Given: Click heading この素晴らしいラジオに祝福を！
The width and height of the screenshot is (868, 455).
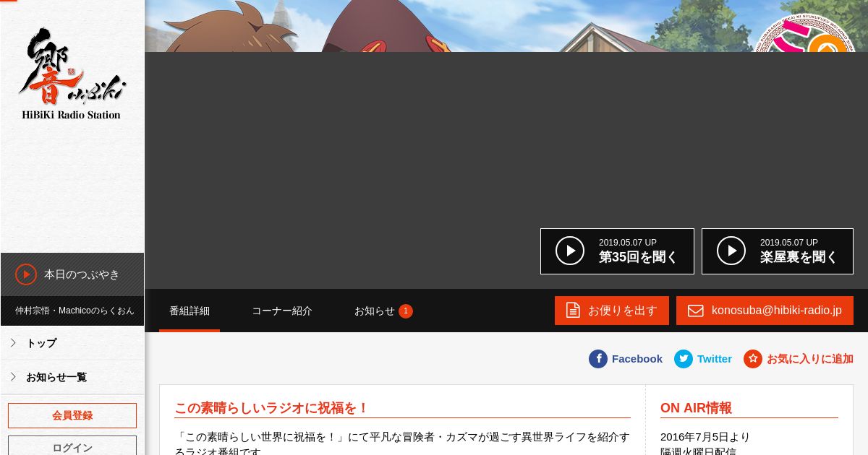Looking at the screenshot, I should [x=271, y=408].
